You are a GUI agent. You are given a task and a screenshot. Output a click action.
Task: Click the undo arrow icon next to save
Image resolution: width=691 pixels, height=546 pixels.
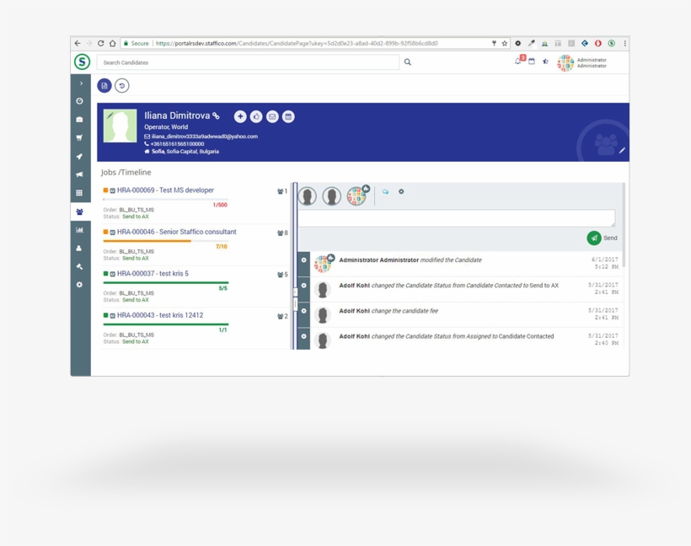121,85
